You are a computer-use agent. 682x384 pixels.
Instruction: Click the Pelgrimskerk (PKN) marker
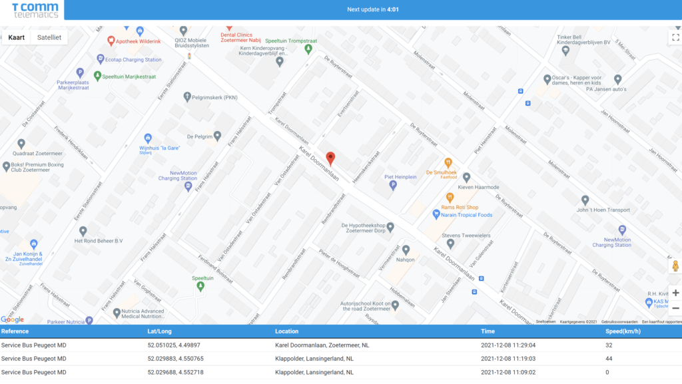[187, 97]
